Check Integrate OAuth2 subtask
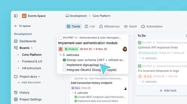This screenshot has width=187, height=104. coord(64,70)
